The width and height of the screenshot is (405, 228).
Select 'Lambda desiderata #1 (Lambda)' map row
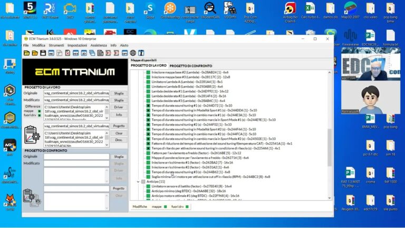point(190,91)
